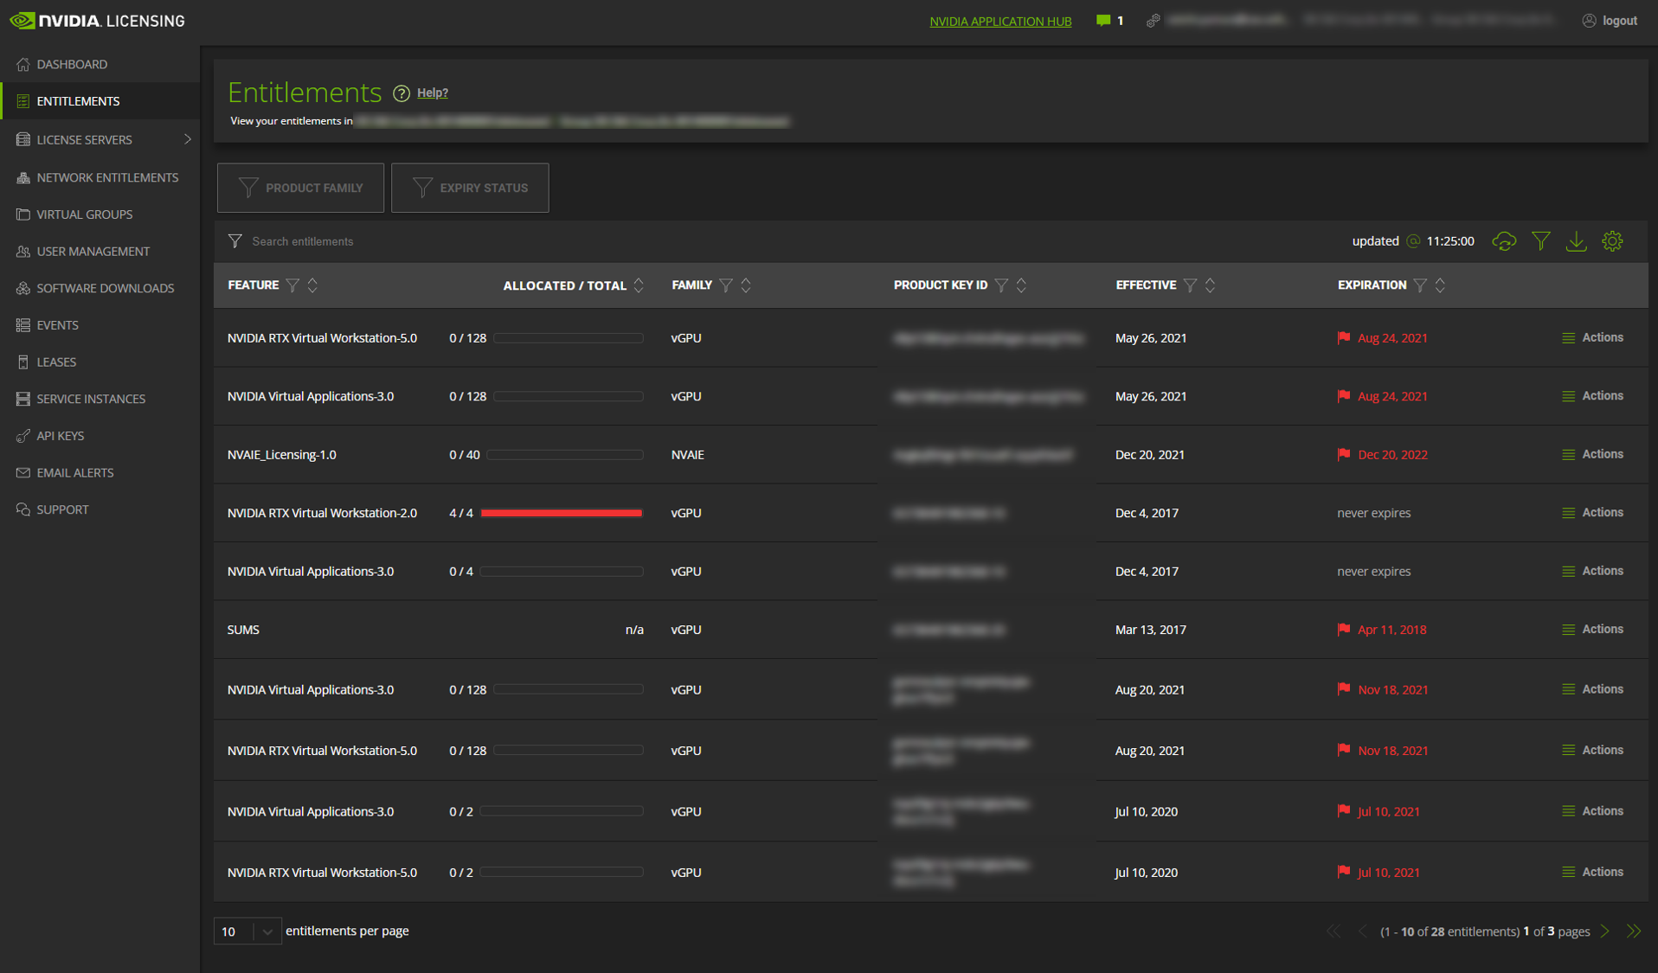Filter the Effective column funnel icon
Viewport: 1658px width, 973px height.
(1191, 285)
